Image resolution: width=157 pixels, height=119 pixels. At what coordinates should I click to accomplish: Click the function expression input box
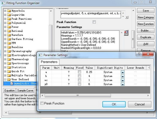pos(91,15)
